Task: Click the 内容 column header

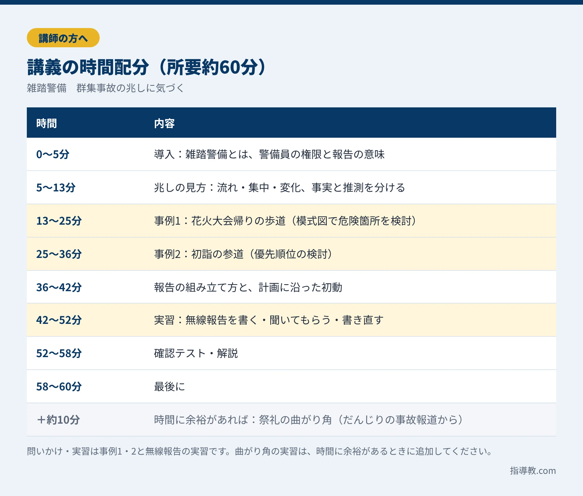Action: (x=164, y=123)
